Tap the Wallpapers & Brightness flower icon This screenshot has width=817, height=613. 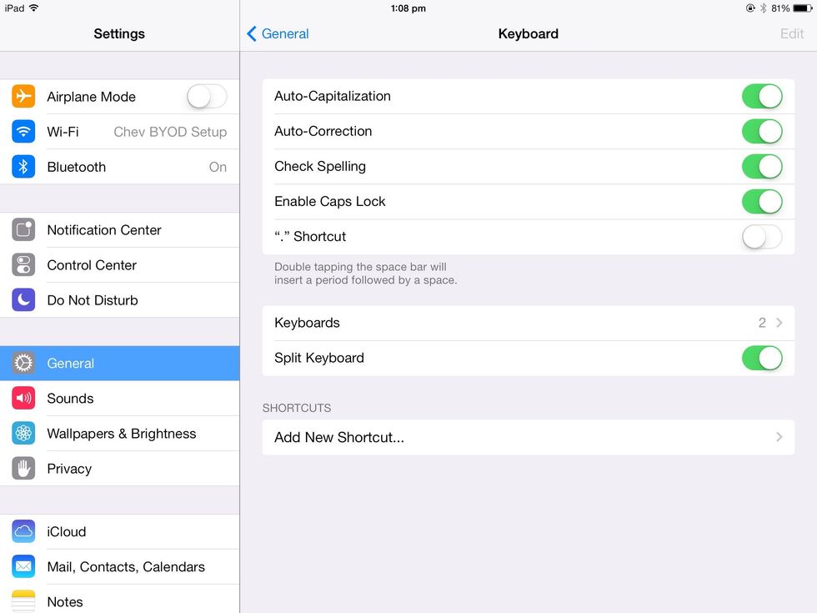[x=23, y=434]
